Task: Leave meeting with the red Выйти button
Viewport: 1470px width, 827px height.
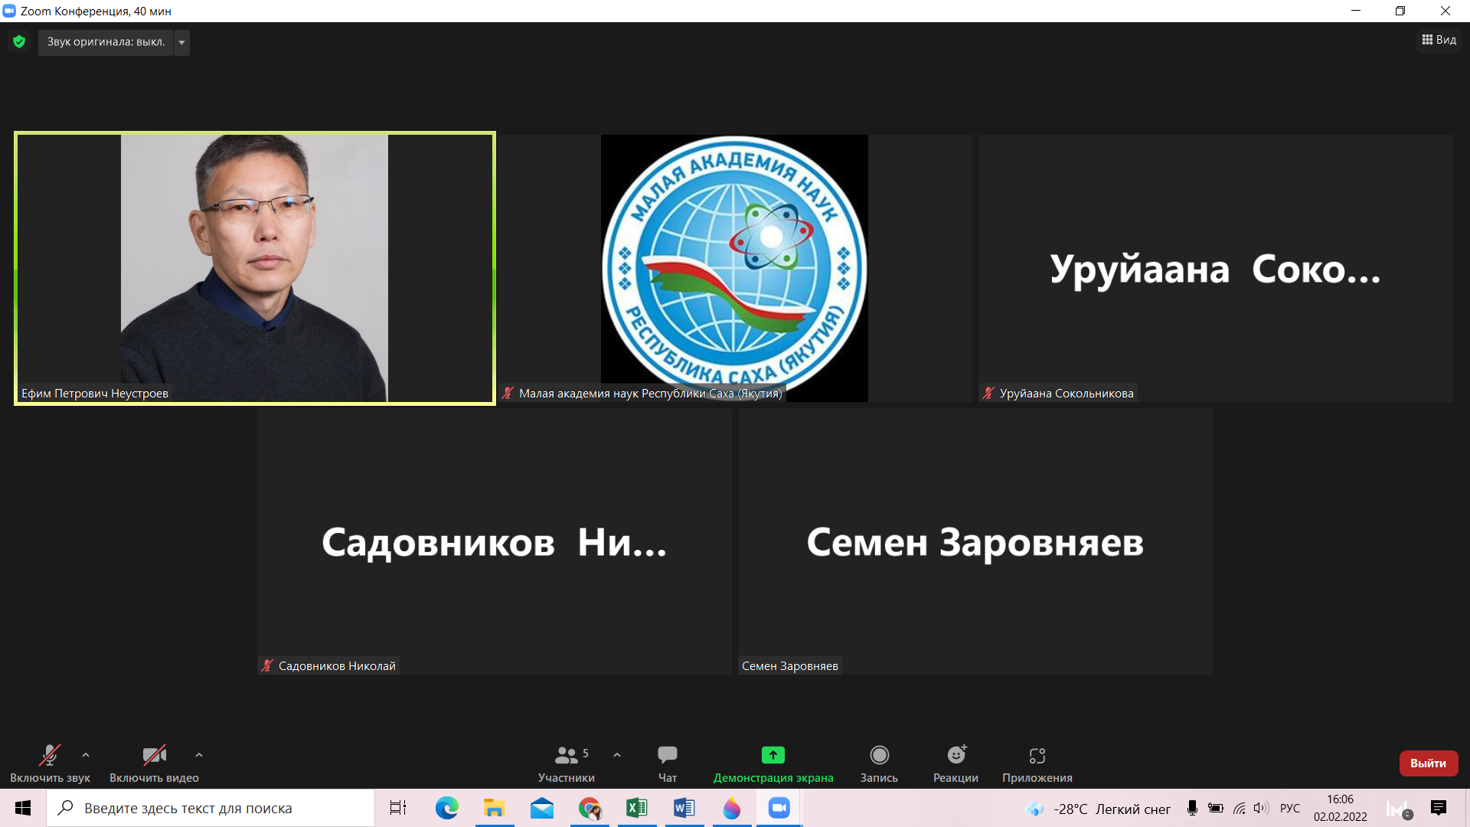Action: 1428,763
